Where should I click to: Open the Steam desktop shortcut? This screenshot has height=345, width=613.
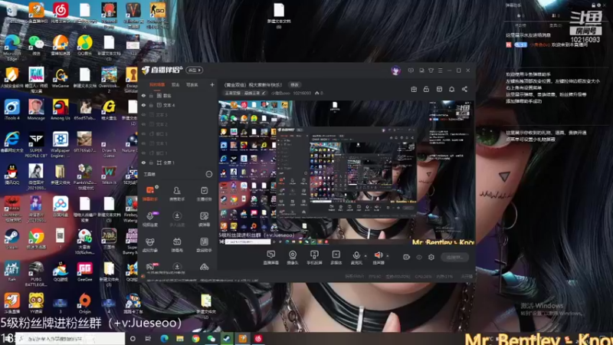coord(11,238)
